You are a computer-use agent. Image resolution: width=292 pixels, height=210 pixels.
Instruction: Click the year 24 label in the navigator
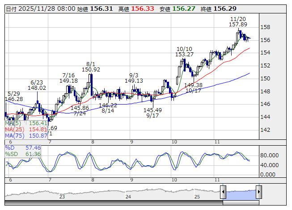coord(128,197)
